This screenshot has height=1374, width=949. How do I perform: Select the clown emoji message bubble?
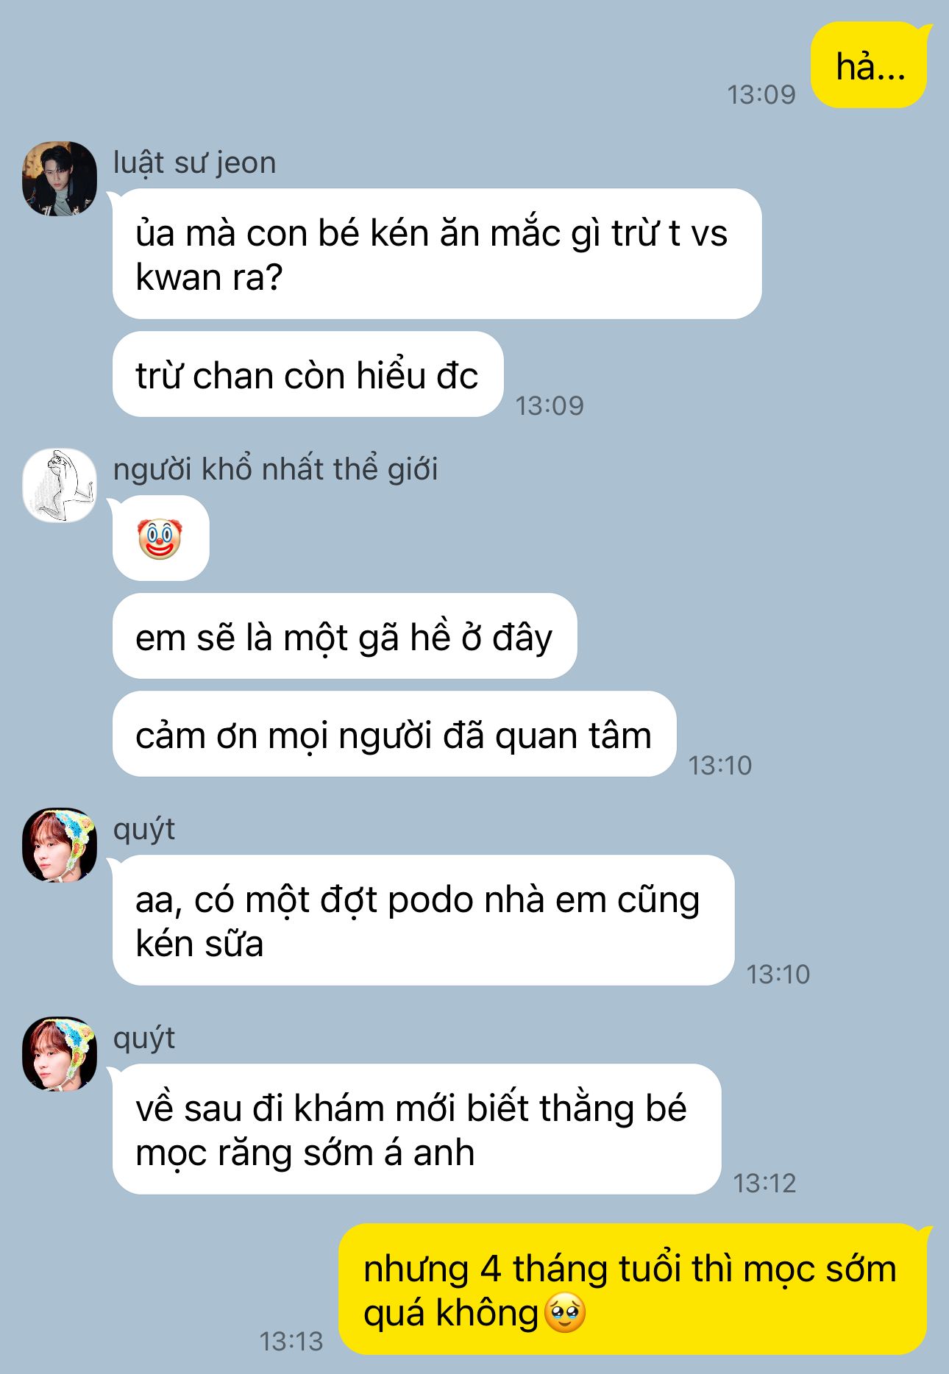coord(161,538)
